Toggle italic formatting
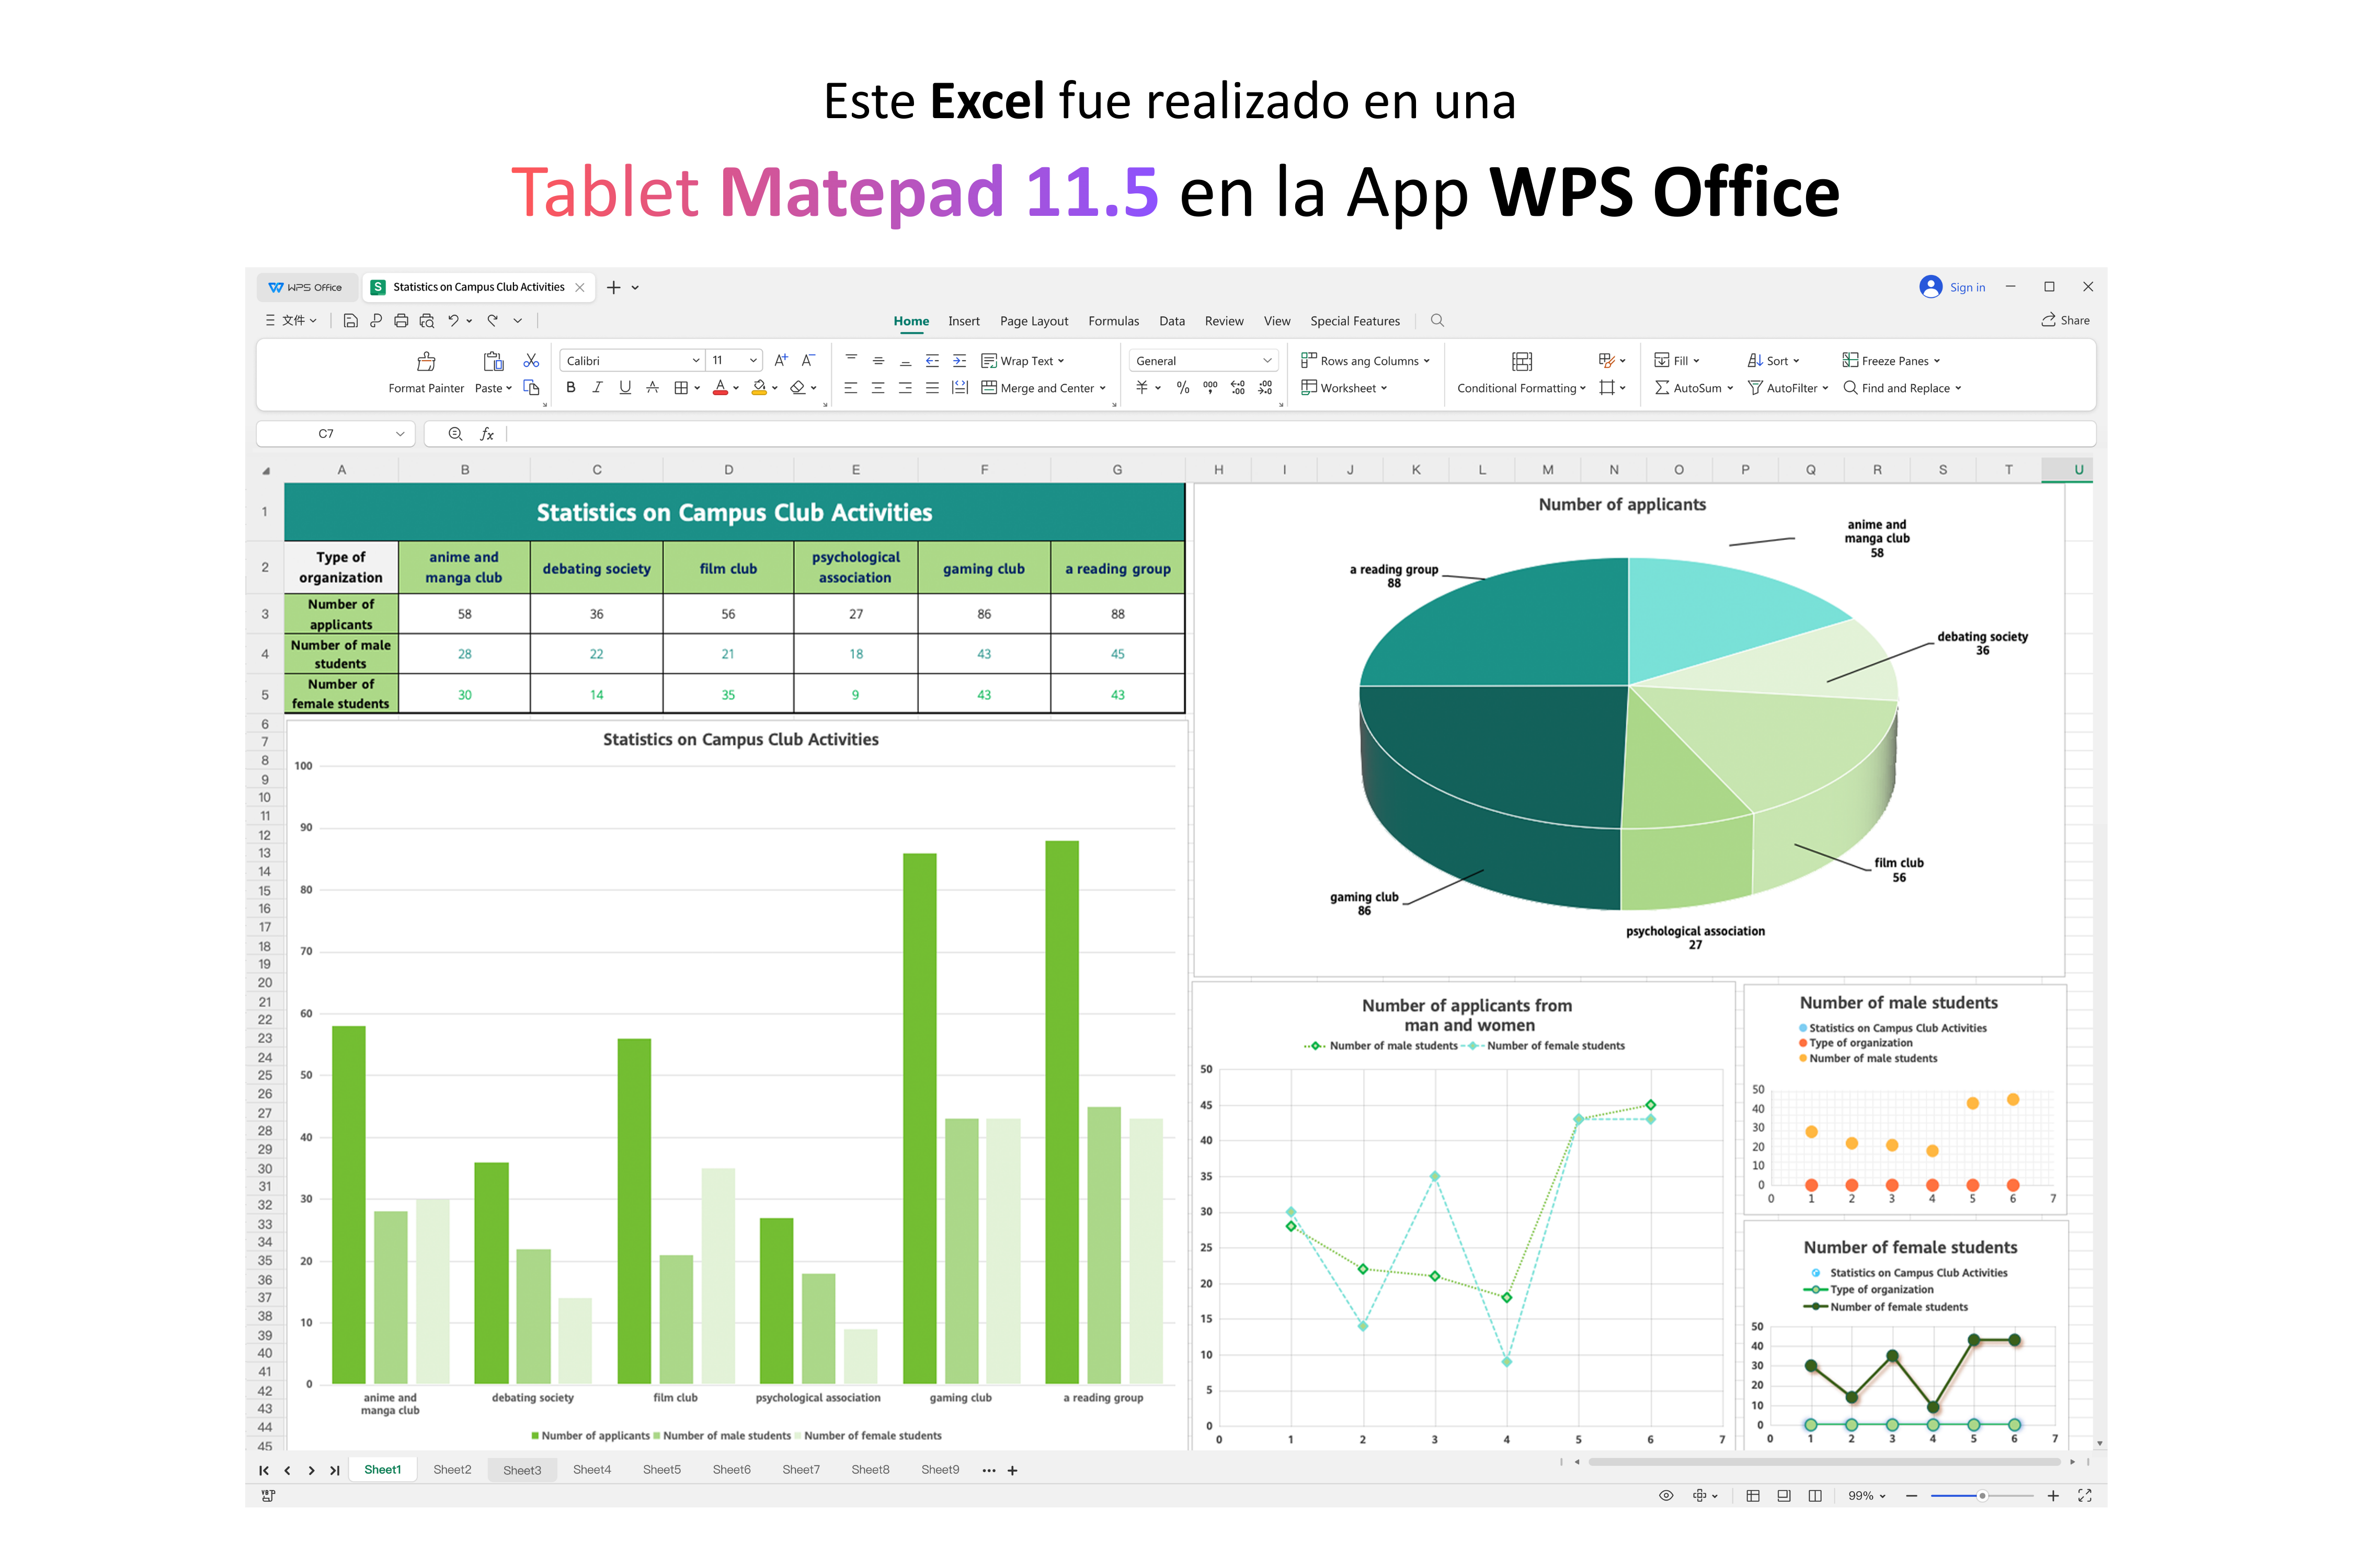The image size is (2353, 1568). pyautogui.click(x=597, y=388)
